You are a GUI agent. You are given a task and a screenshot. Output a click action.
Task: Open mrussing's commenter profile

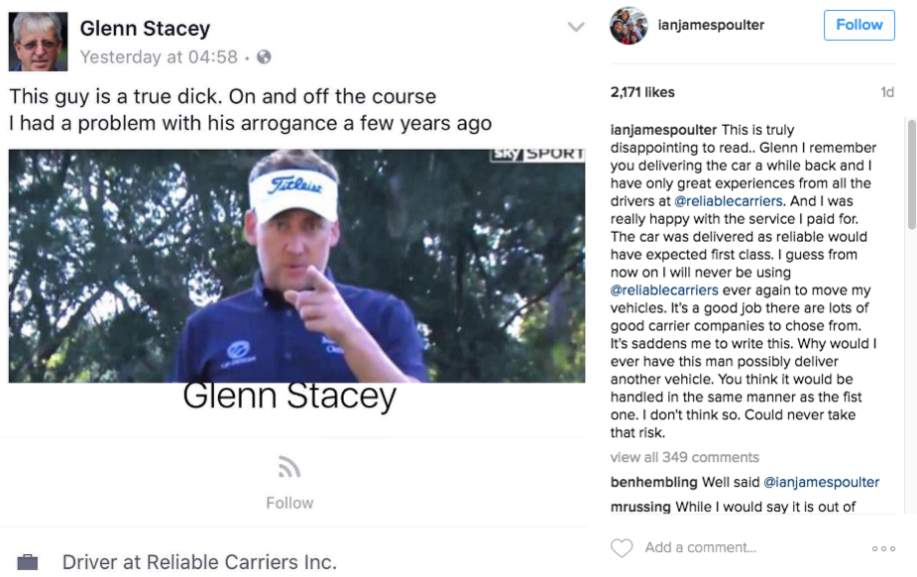pos(640,507)
